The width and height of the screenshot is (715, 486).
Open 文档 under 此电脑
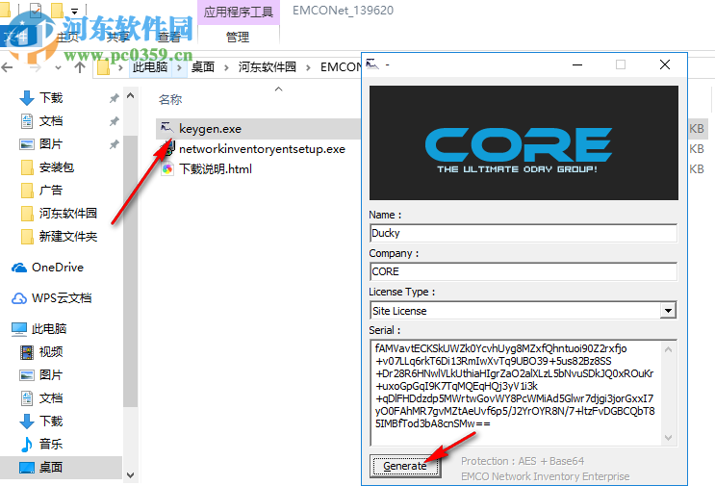[x=51, y=398]
